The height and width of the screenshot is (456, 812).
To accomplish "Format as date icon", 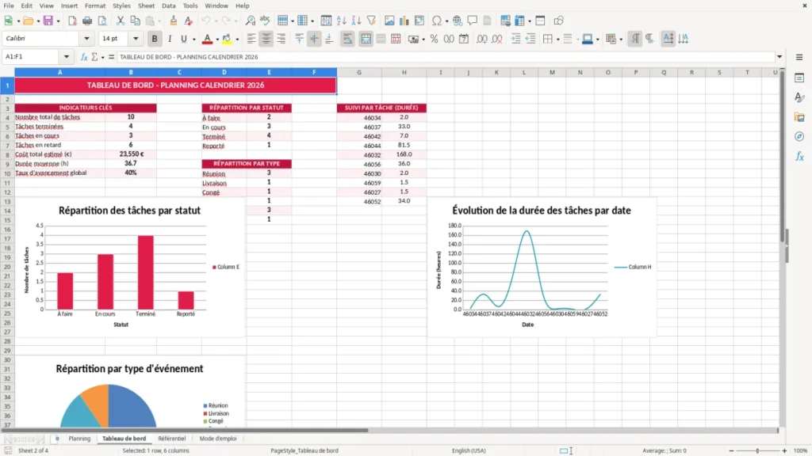I will coord(464,39).
